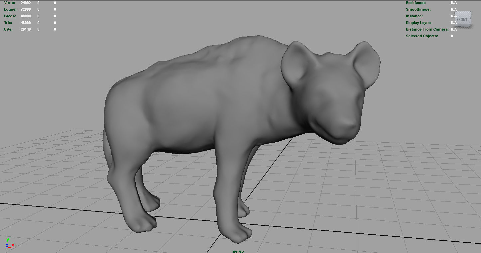The width and height of the screenshot is (481, 253).
Task: Click the UV count value 26148
Action: click(x=26, y=29)
